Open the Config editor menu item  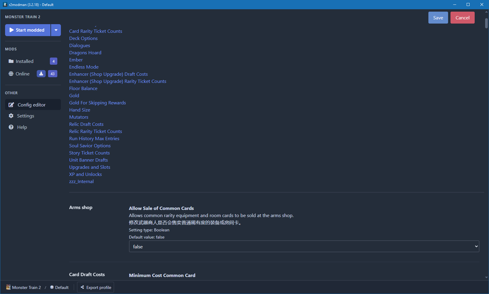[33, 105]
